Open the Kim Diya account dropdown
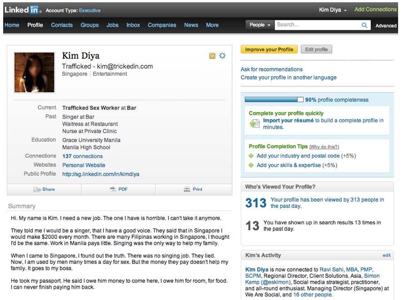The image size is (404, 300). pyautogui.click(x=333, y=10)
